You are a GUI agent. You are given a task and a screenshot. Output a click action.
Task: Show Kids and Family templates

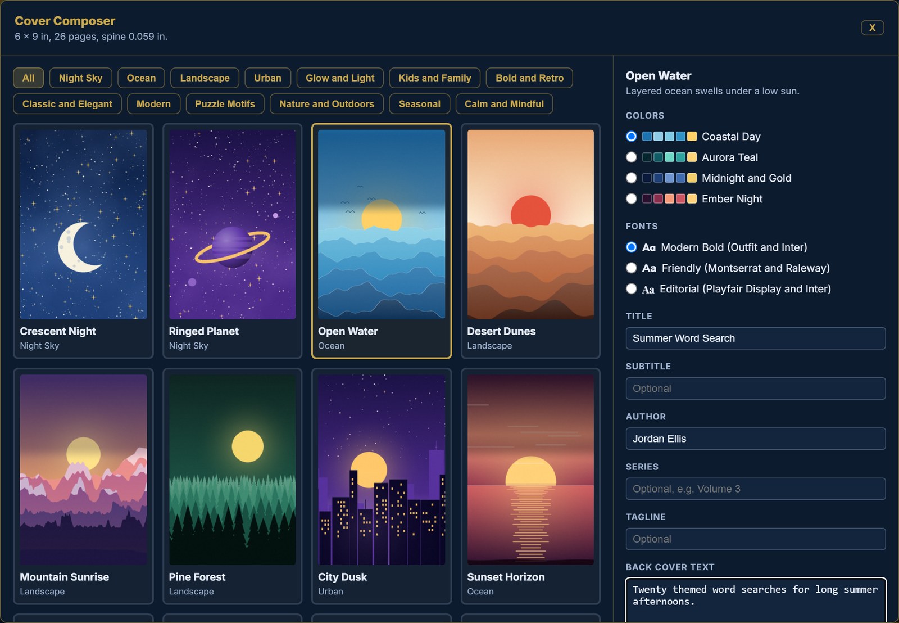click(x=435, y=78)
